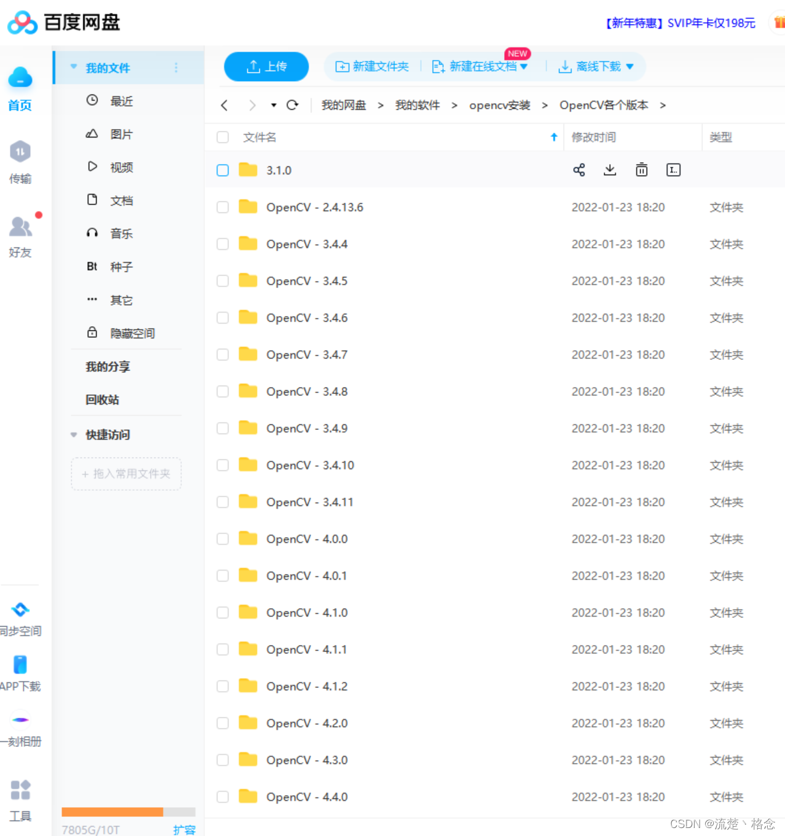This screenshot has height=836, width=785.
Task: Open 回收站 recycle bin
Action: click(102, 400)
